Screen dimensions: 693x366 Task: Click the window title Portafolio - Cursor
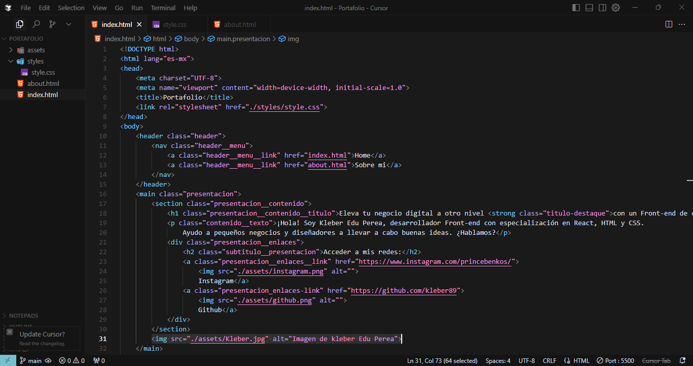[346, 8]
